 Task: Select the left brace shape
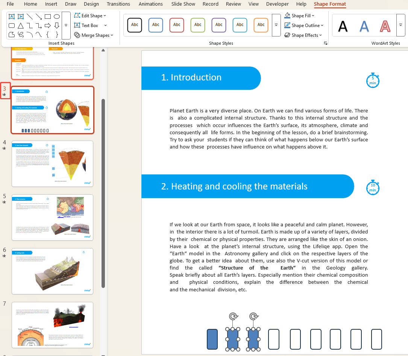(x=47, y=34)
